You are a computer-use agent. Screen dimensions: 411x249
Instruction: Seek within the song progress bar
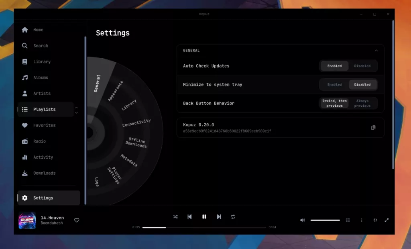(x=204, y=227)
